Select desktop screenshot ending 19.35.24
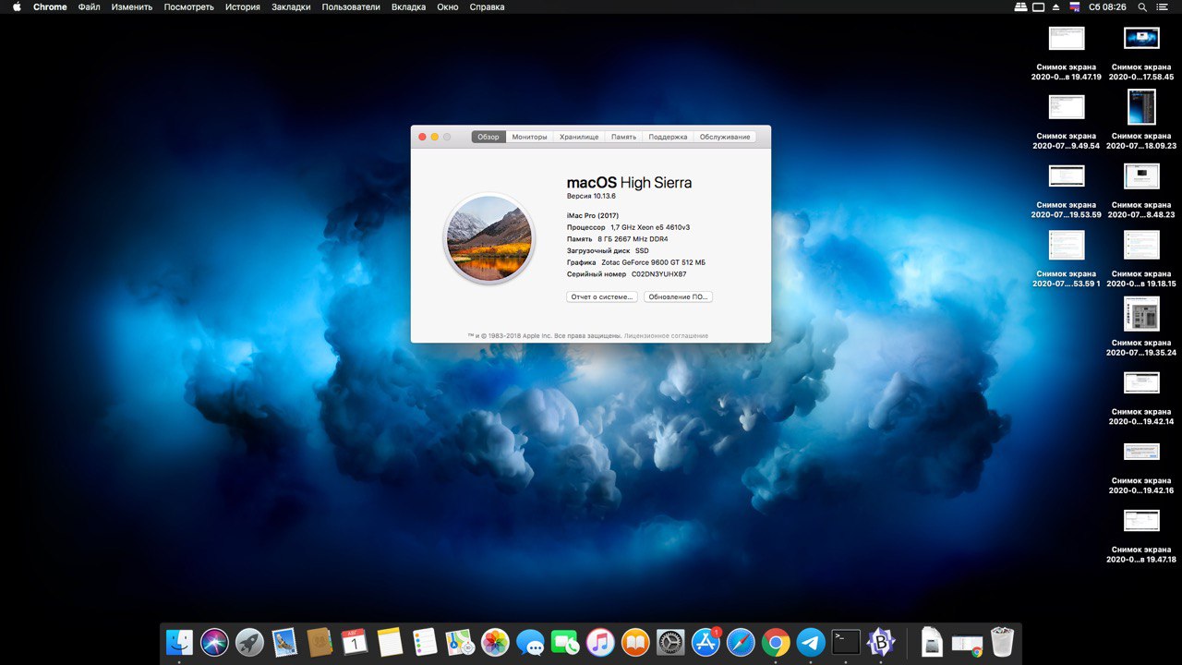1182x665 pixels. (x=1142, y=327)
